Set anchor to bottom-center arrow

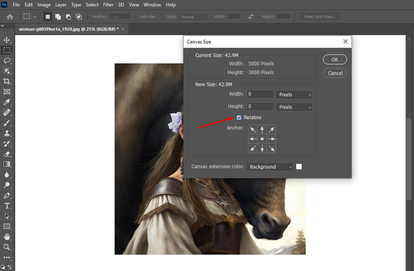262,148
